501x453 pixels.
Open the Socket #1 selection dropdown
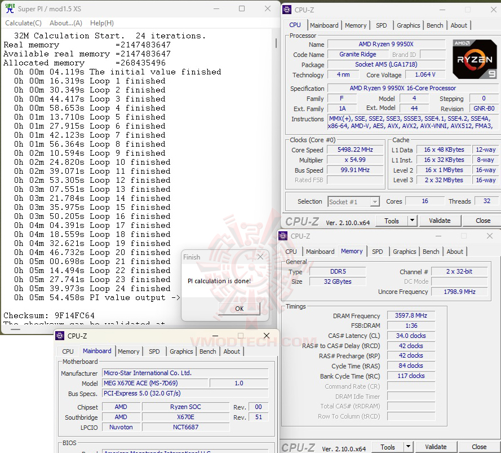point(354,201)
